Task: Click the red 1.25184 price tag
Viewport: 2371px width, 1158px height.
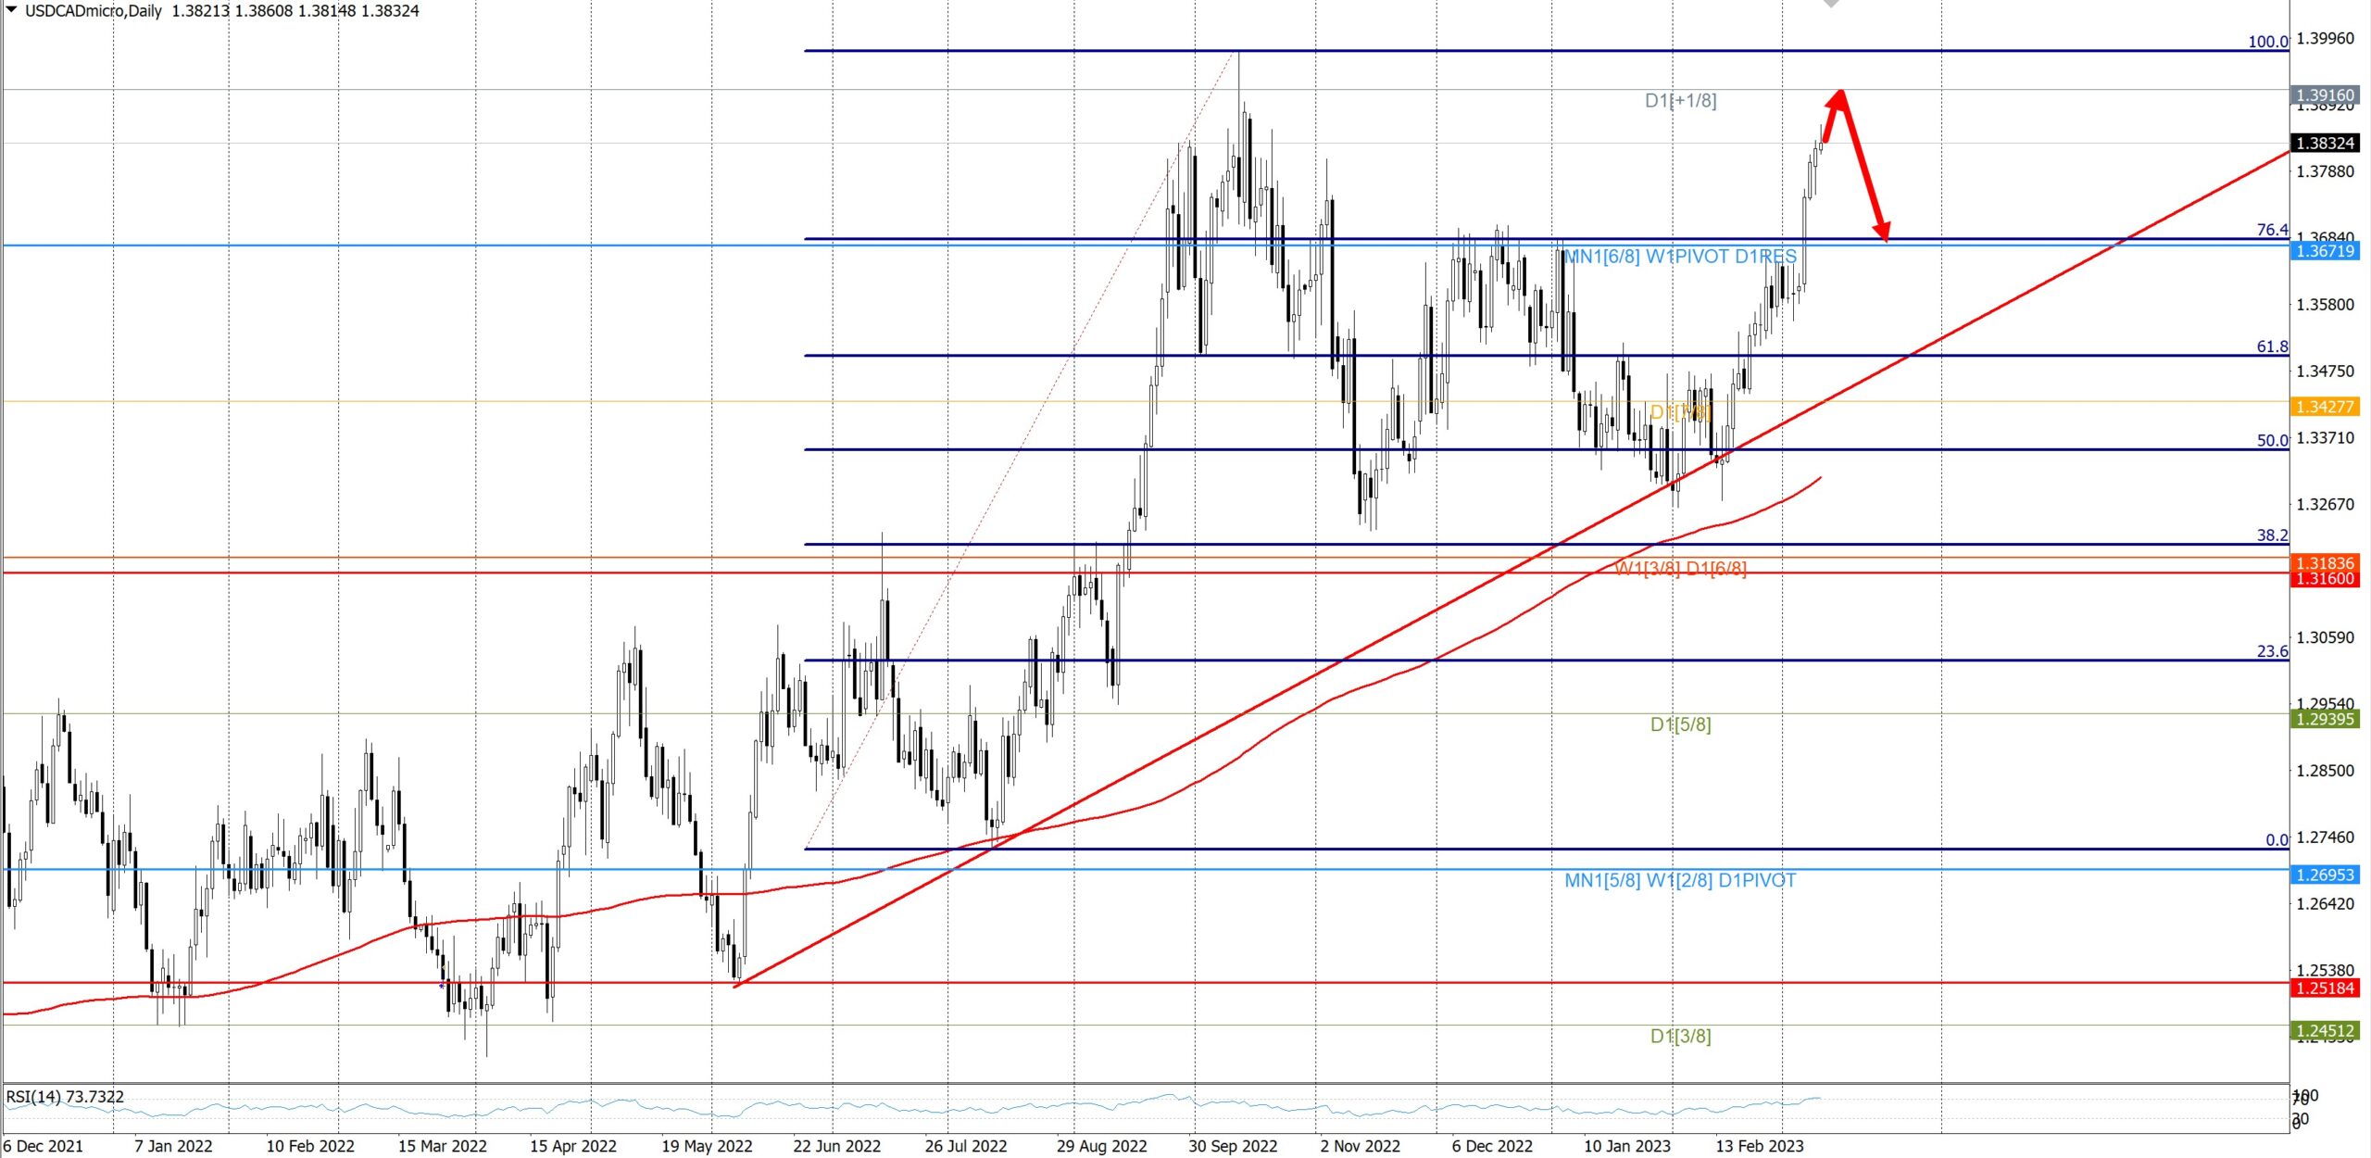Action: (x=2325, y=988)
